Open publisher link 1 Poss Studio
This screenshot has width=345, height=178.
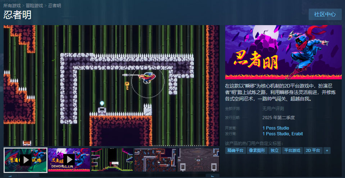tap(276, 133)
